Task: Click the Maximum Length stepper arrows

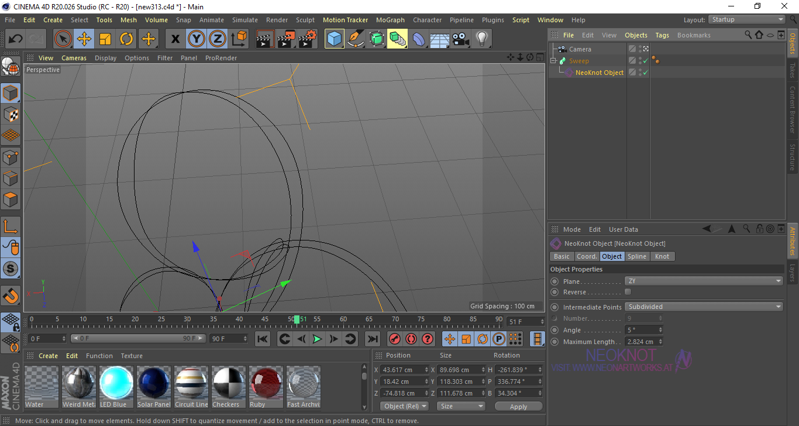Action: click(x=660, y=342)
